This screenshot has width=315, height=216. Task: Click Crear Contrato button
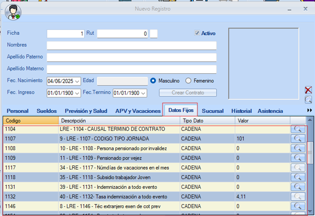(x=188, y=93)
